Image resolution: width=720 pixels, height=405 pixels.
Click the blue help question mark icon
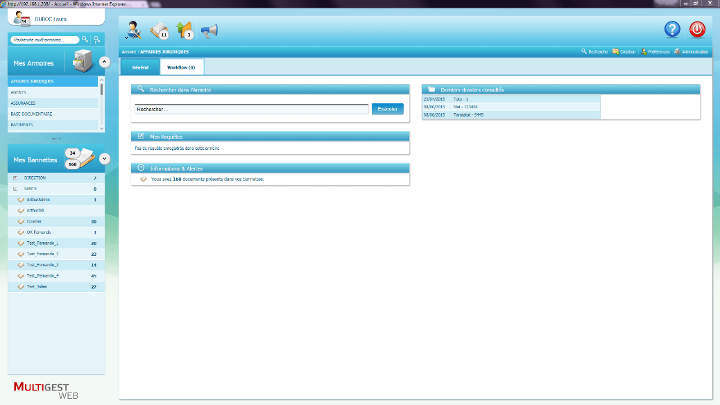click(671, 29)
